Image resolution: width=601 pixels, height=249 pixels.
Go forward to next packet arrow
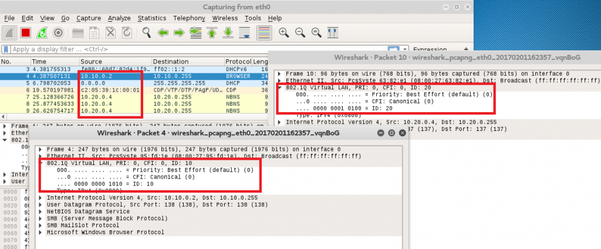click(179, 33)
